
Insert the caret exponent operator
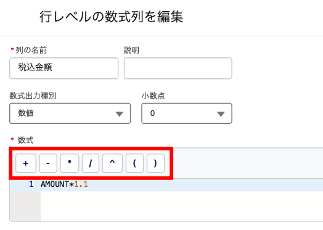(112, 163)
